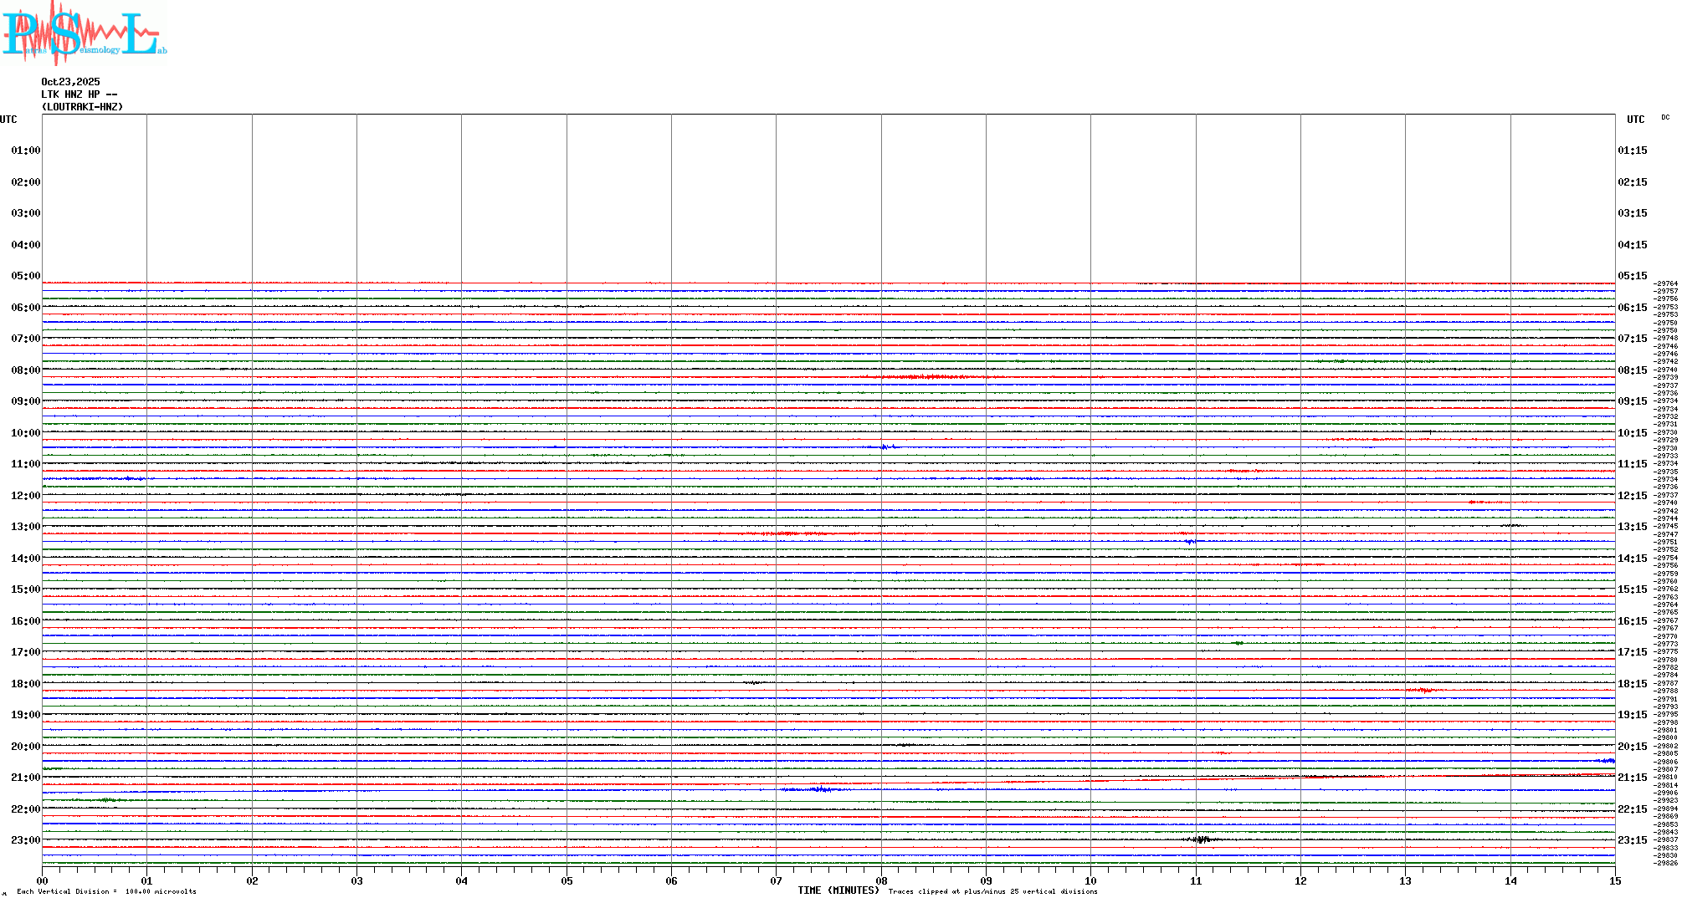Select the 13:00 hour label on left

(25, 527)
